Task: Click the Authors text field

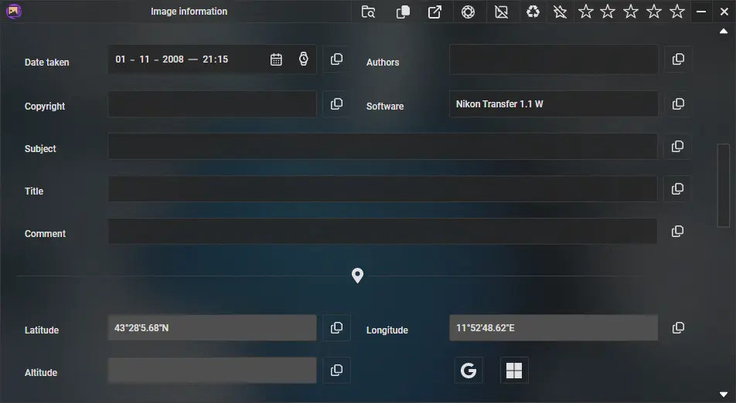Action: click(x=554, y=59)
